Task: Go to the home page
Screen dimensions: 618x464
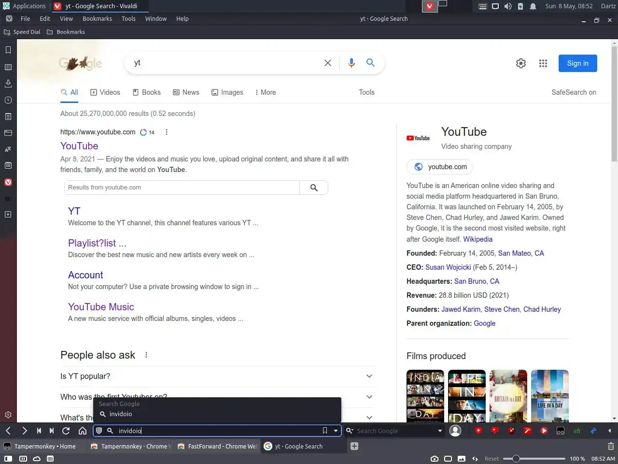Action: coord(83,431)
